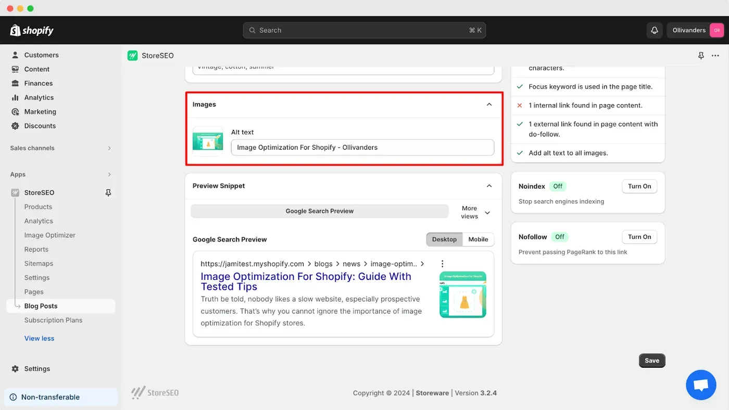Screen dimensions: 729x410
Task: Open Subscription Plans
Action: click(x=53, y=320)
